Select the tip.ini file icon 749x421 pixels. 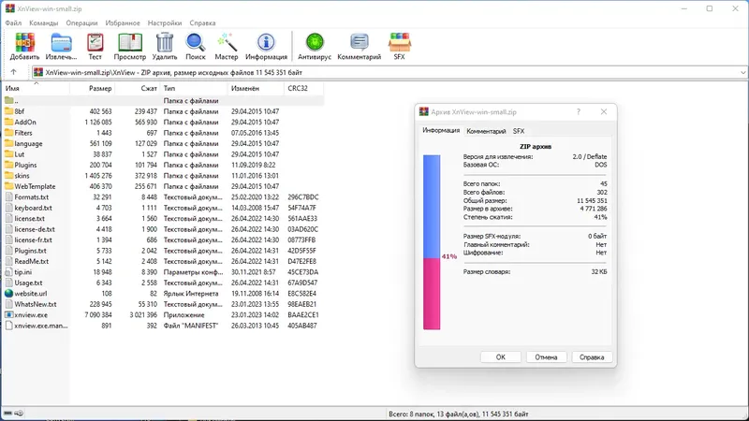9,272
